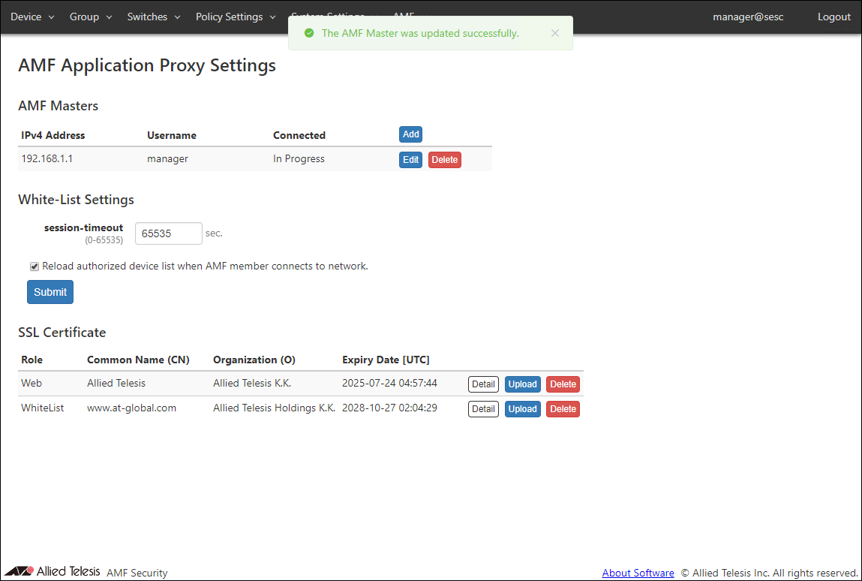Screen dimensions: 862x581
Task: Expand the Group menu
Action: [90, 17]
